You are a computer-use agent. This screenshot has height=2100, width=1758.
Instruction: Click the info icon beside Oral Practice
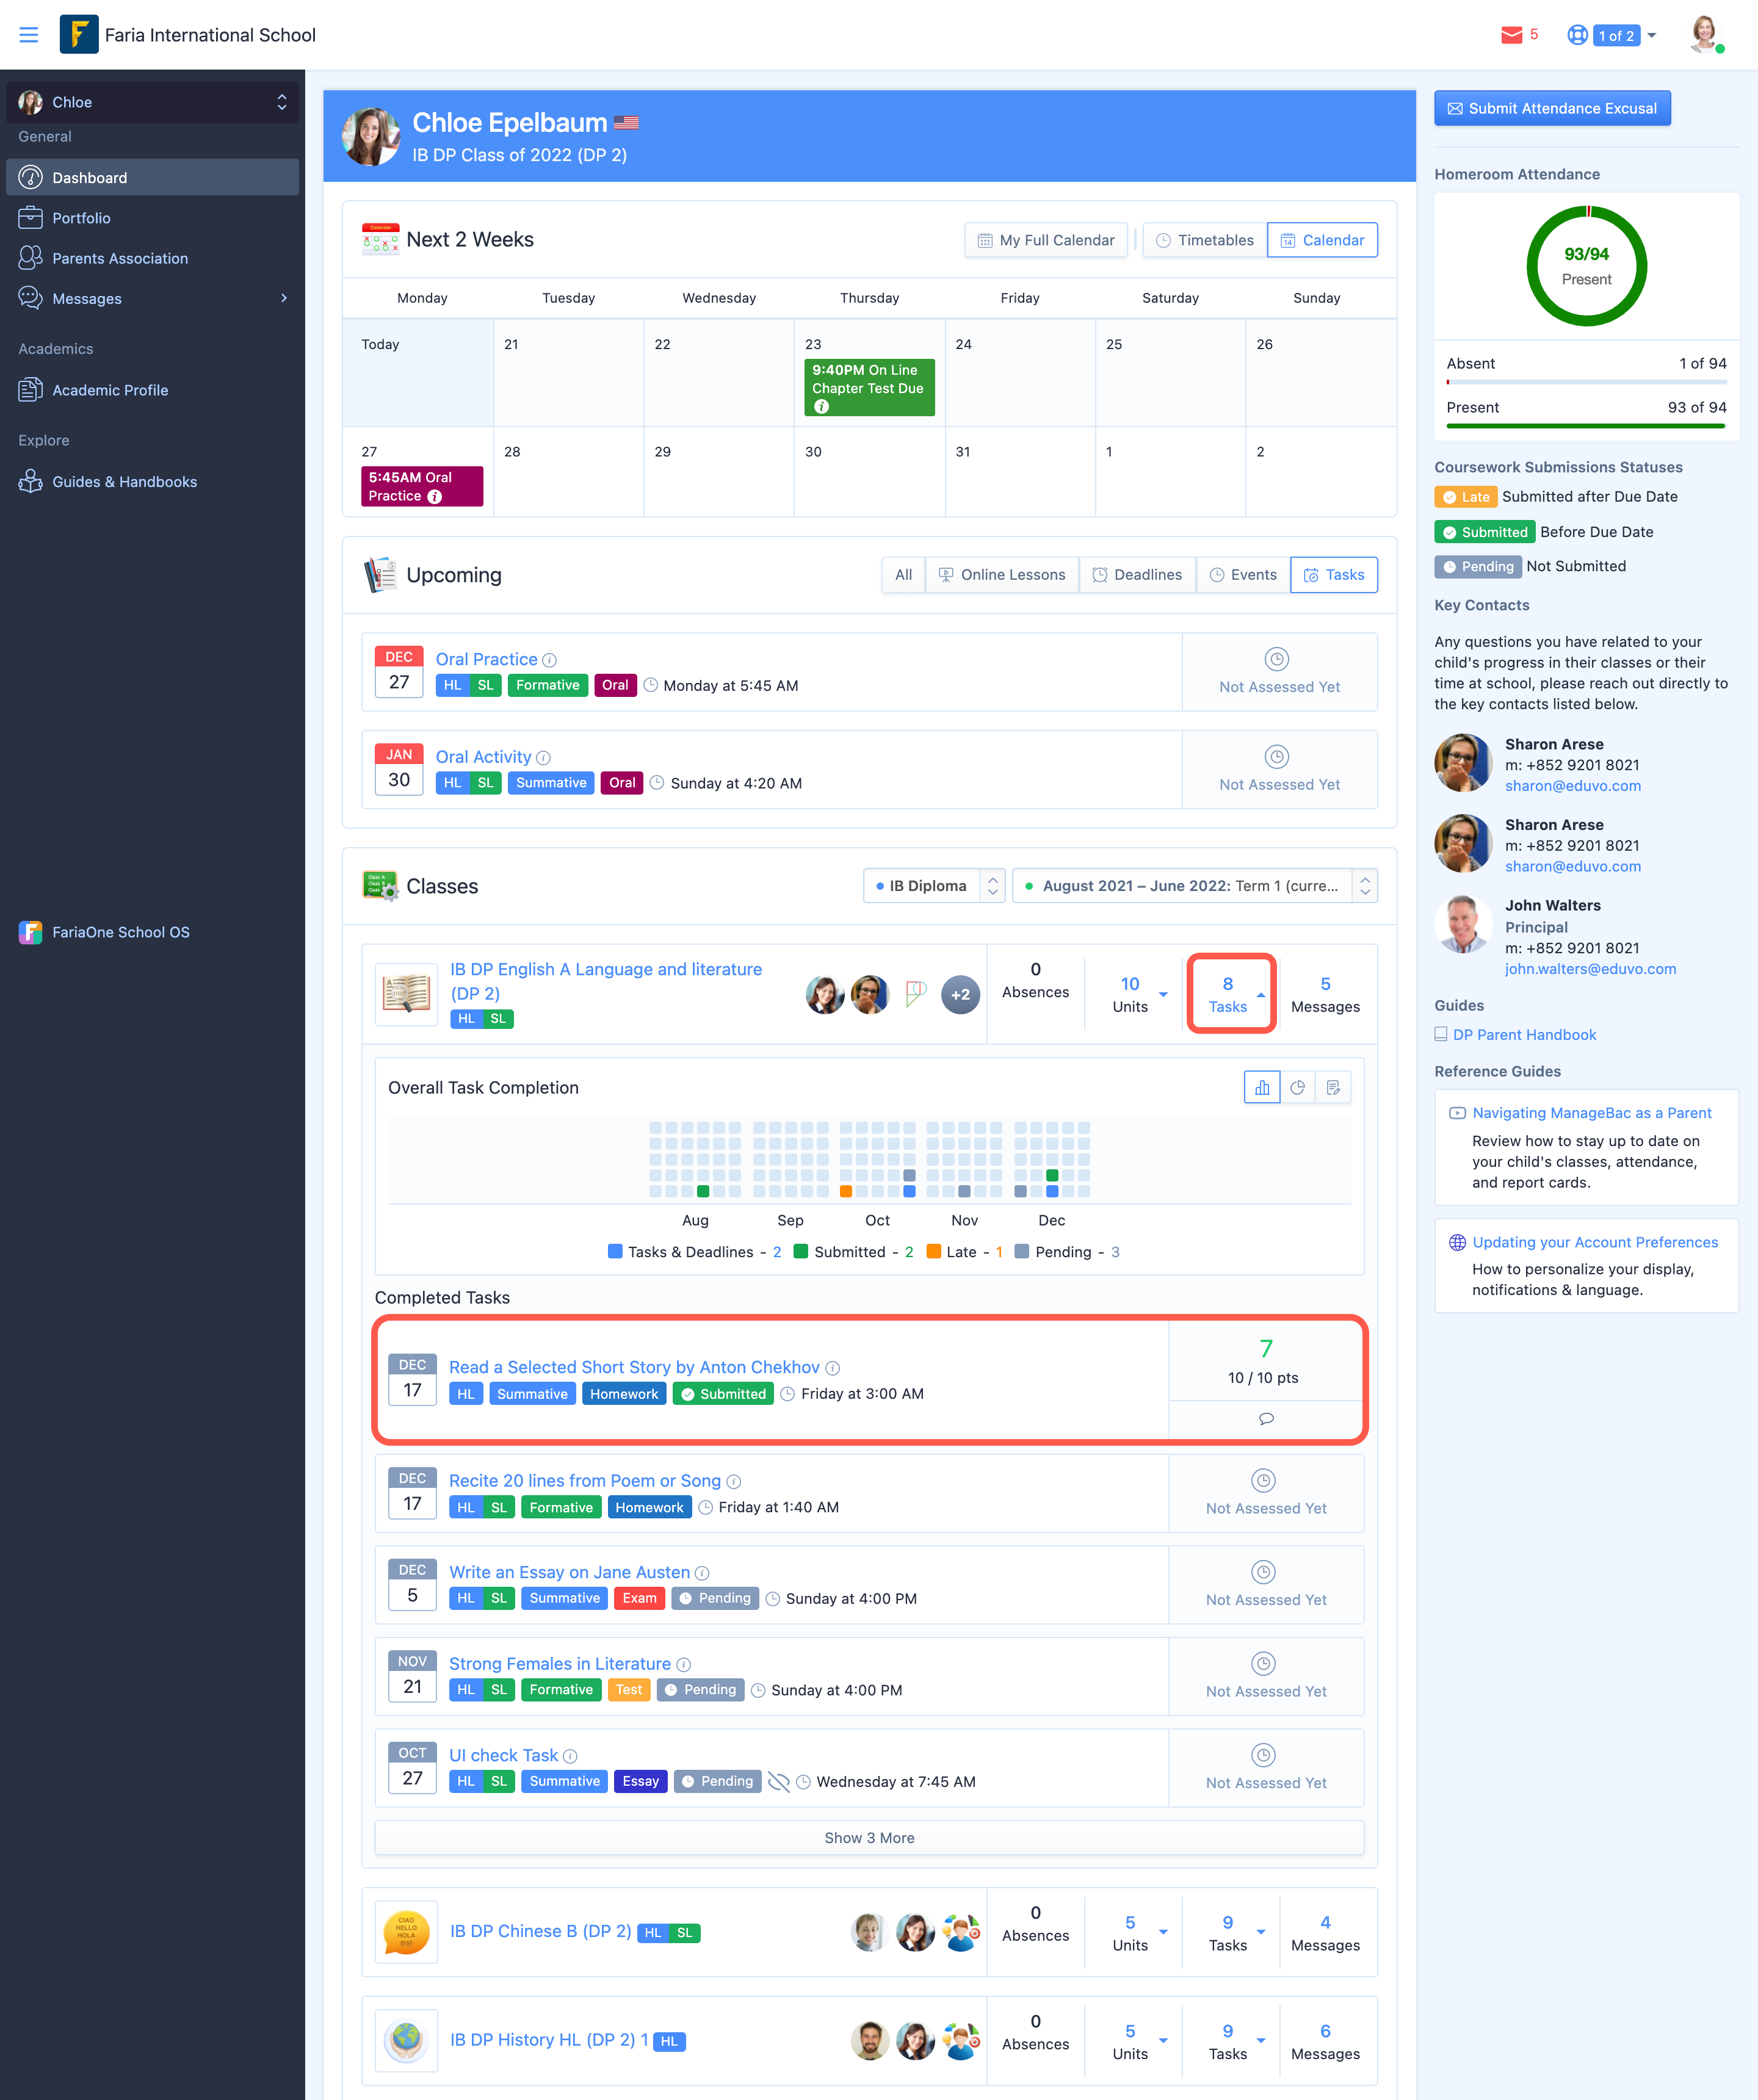coord(549,660)
